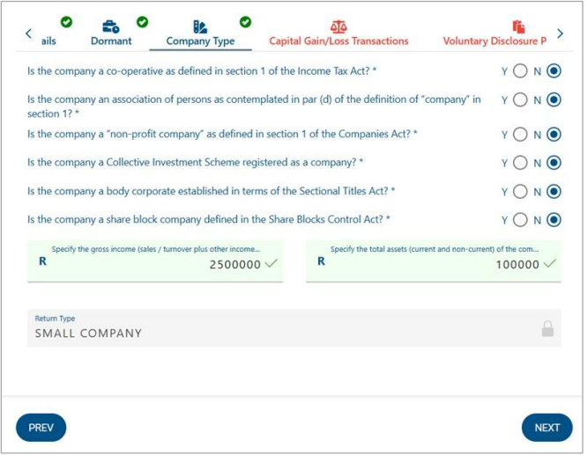Click the total assets input field

point(432,263)
